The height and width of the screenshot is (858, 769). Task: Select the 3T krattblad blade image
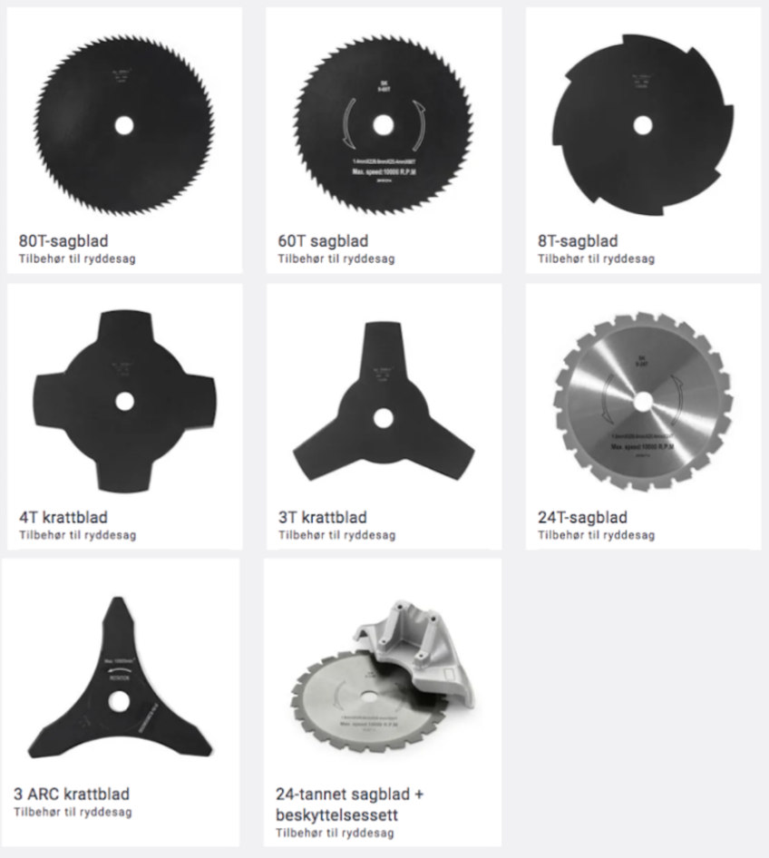384,402
